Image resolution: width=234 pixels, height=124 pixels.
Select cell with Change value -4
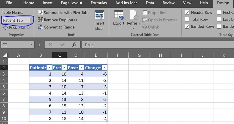click(96, 119)
